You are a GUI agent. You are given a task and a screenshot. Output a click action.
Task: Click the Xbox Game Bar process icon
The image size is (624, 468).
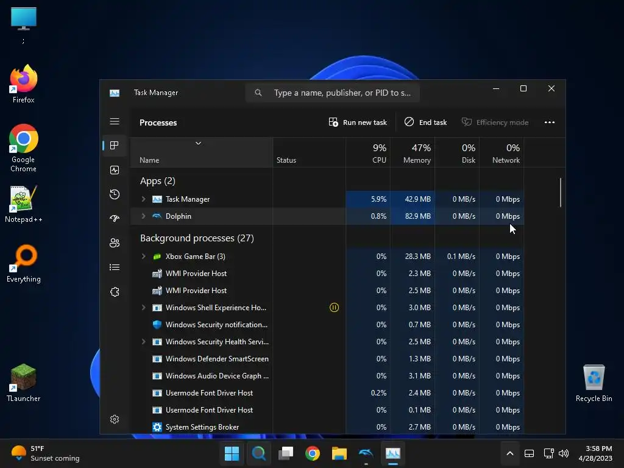click(x=157, y=257)
